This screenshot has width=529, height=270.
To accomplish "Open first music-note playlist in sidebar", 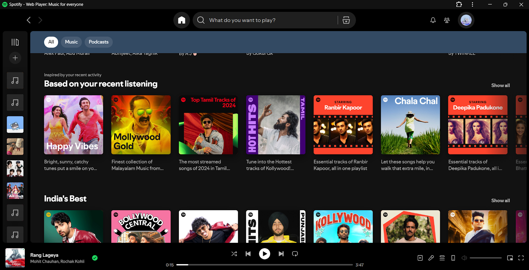I will click(15, 80).
